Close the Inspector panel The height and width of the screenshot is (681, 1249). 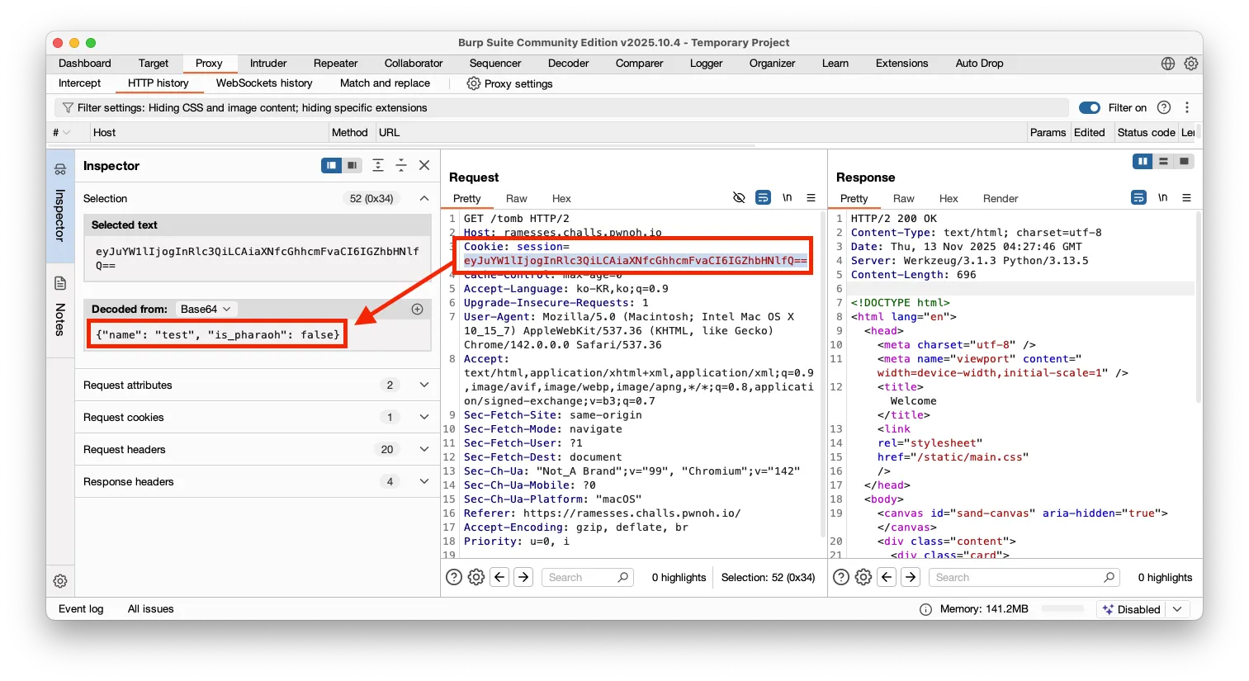pos(424,165)
